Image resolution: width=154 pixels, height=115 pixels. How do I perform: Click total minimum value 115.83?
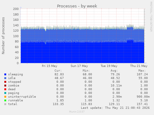point(86,104)
